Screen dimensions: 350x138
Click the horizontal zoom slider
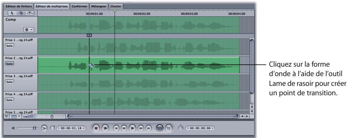(x=50, y=116)
